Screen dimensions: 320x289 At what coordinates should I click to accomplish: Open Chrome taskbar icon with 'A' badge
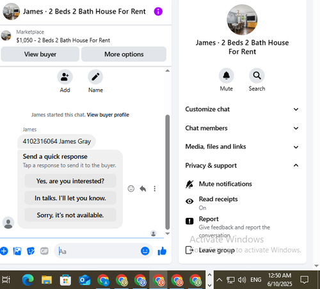pos(103,280)
